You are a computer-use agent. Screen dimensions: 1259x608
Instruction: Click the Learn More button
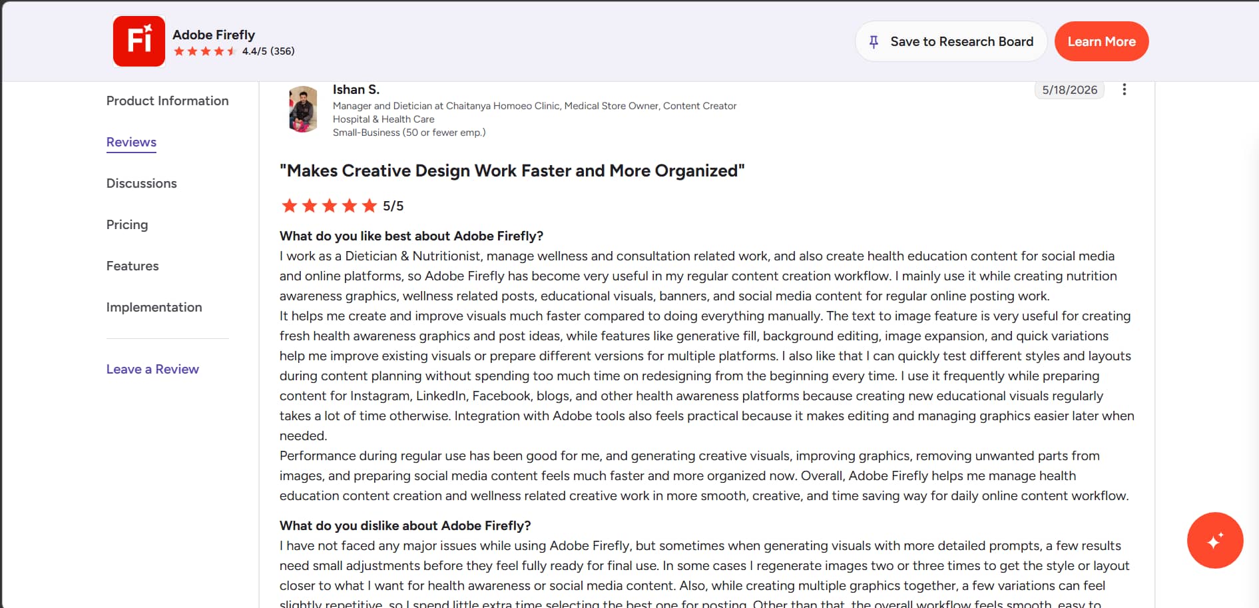click(x=1101, y=41)
